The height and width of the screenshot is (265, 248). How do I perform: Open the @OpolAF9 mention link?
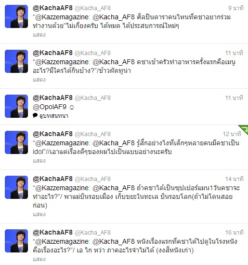pos(50,107)
